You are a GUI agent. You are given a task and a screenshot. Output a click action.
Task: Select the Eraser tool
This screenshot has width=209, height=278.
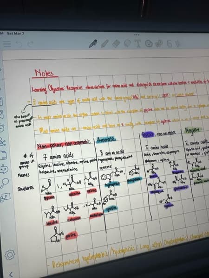click(x=116, y=44)
